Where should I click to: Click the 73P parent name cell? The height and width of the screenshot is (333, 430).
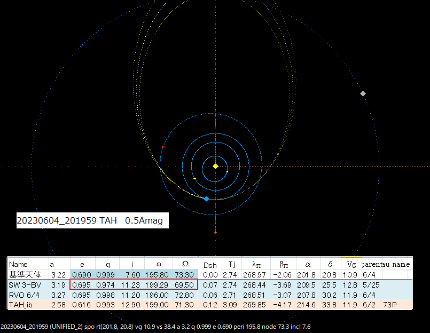pos(390,305)
